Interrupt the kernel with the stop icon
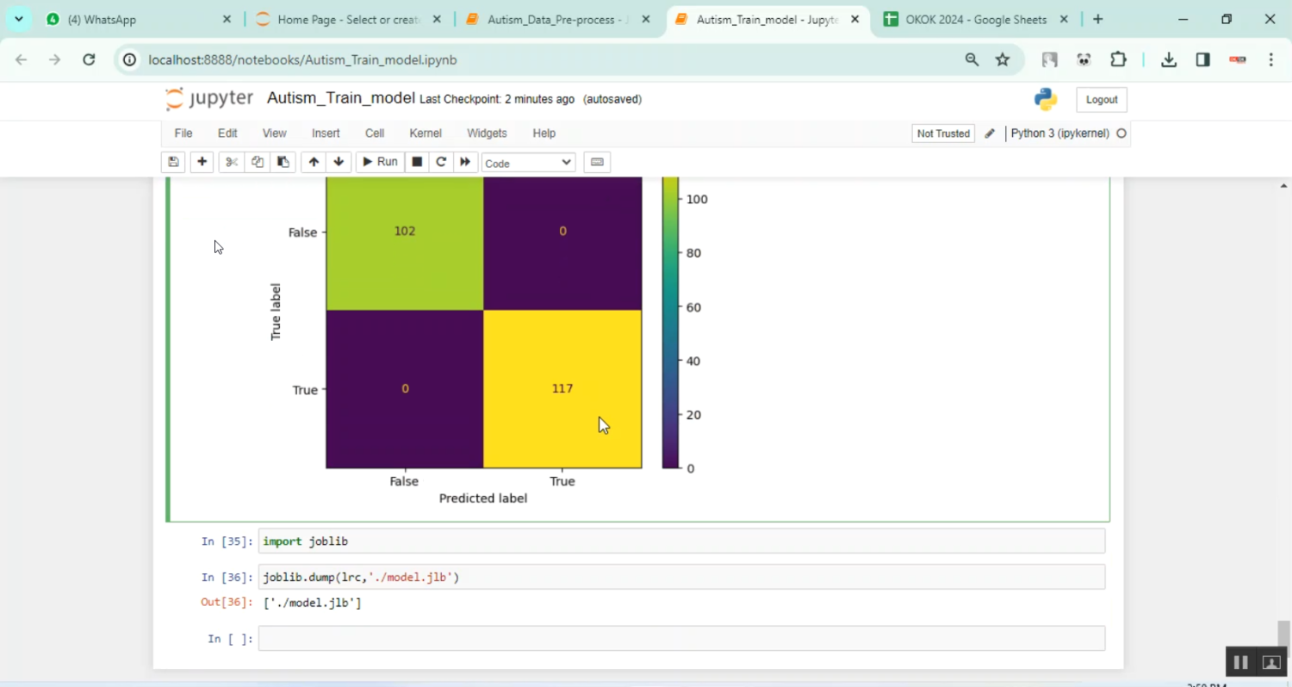The image size is (1292, 687). click(417, 162)
